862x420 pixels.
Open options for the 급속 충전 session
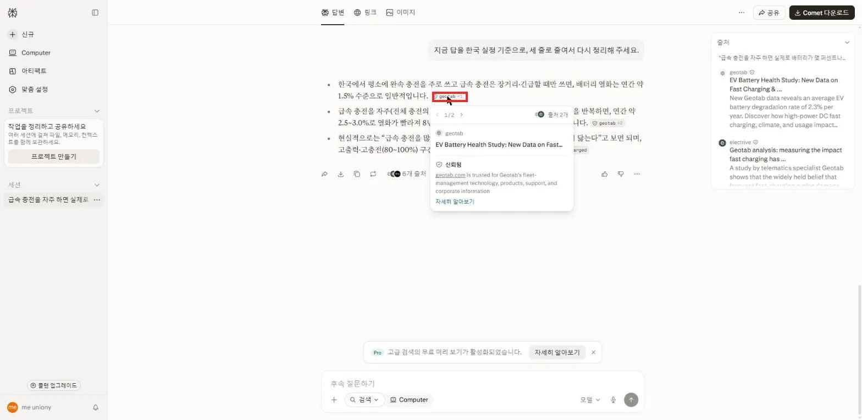click(x=97, y=200)
